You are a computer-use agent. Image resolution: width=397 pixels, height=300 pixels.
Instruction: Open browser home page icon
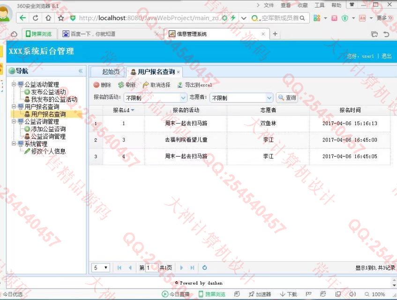coord(48,18)
